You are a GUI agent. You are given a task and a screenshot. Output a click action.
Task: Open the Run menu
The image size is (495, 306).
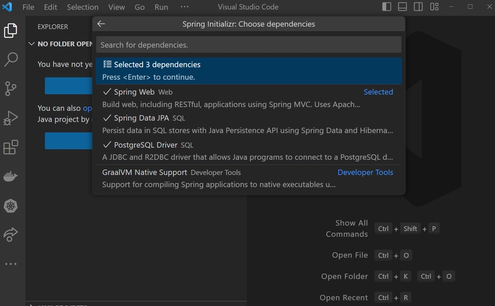[161, 7]
